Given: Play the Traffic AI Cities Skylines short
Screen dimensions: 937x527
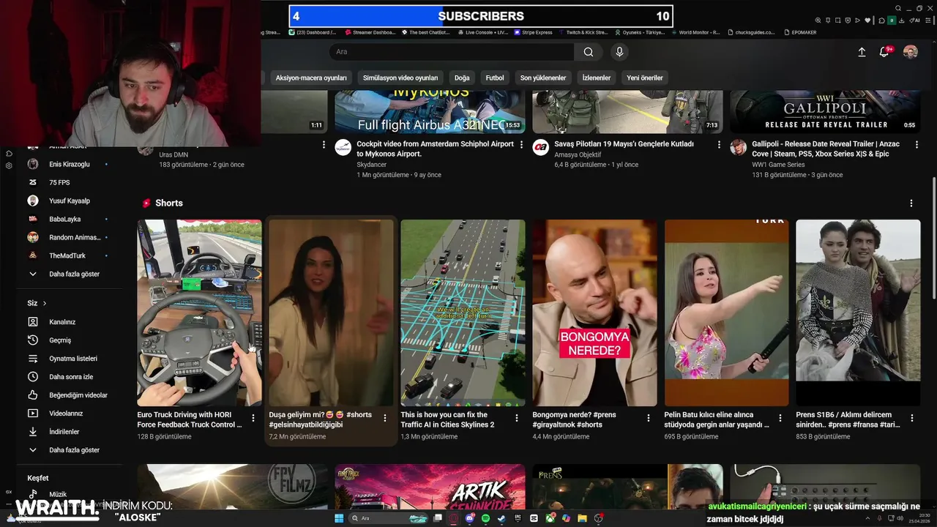Looking at the screenshot, I should tap(463, 313).
